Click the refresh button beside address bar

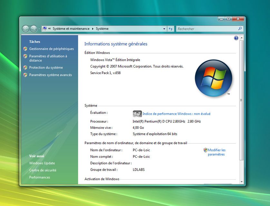171,29
